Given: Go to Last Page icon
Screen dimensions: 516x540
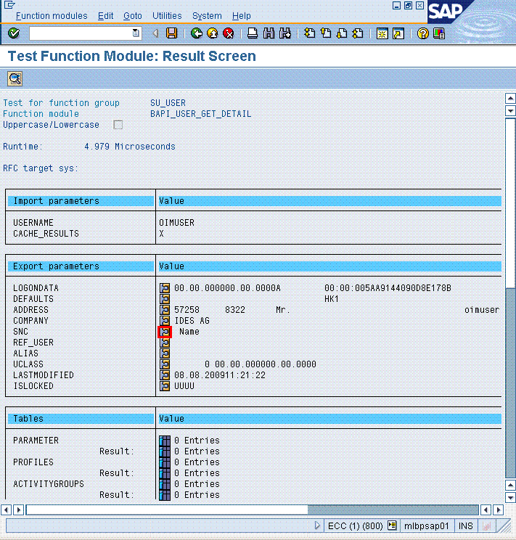Looking at the screenshot, I should pyautogui.click(x=359, y=33).
